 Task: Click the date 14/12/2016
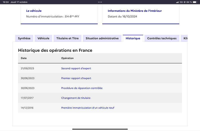[x=27, y=108]
